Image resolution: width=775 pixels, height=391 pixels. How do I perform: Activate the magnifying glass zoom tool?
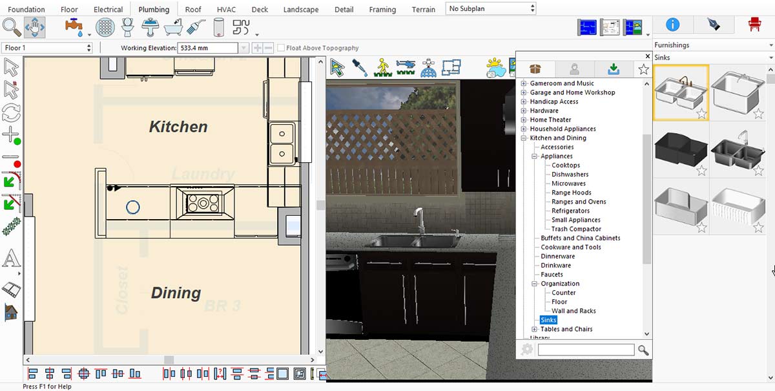tap(12, 27)
